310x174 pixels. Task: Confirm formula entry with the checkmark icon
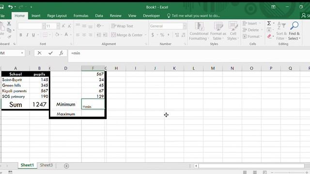point(50,53)
